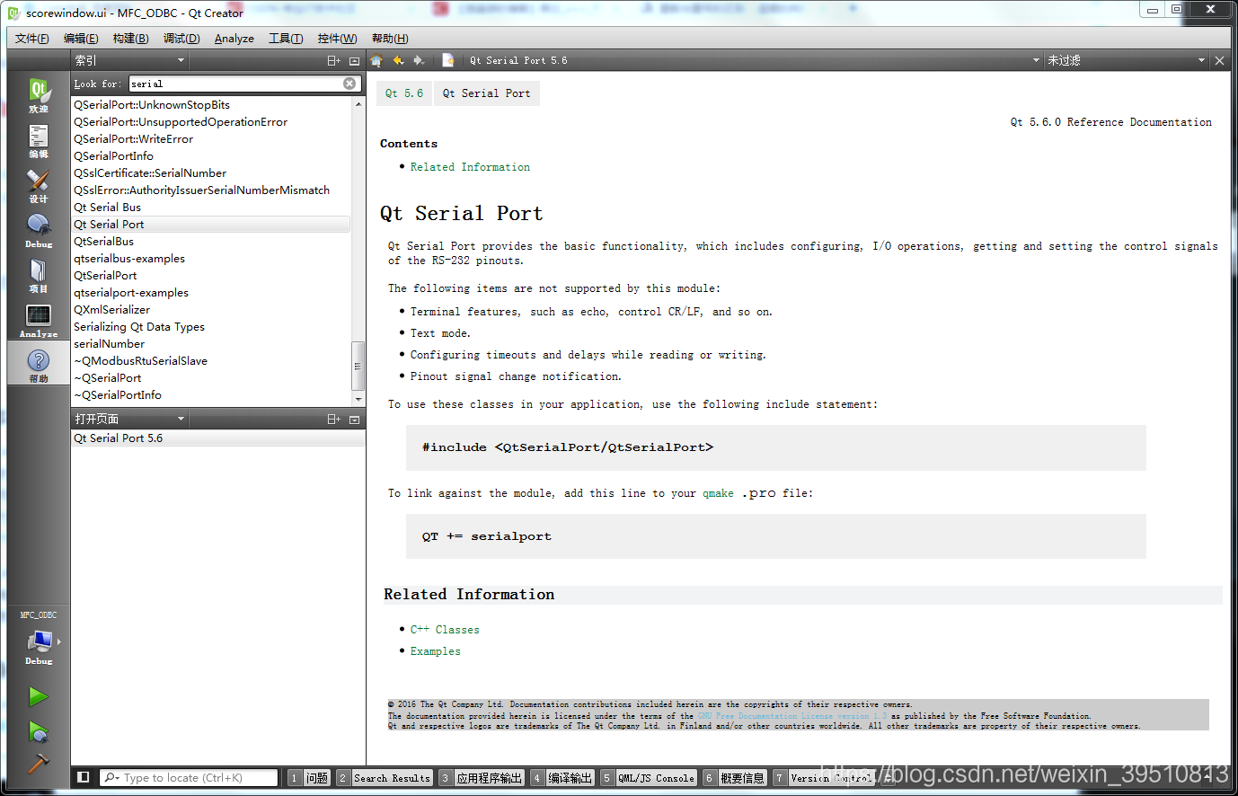
Task: Open Debug mode in sidebar
Action: 39,230
